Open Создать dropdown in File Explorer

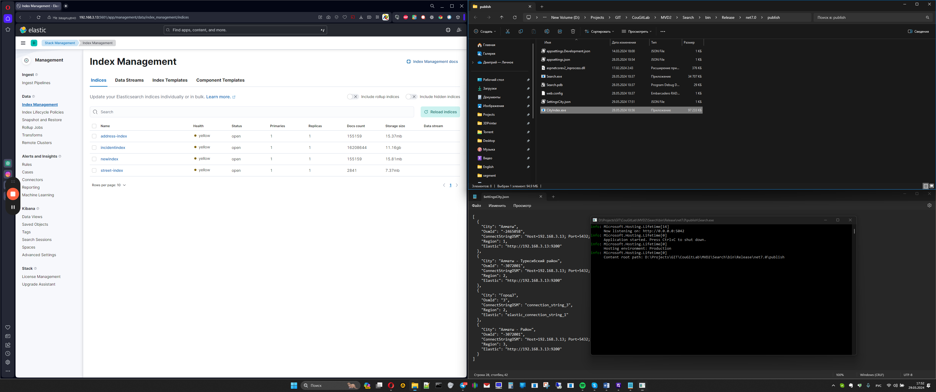[x=485, y=31]
